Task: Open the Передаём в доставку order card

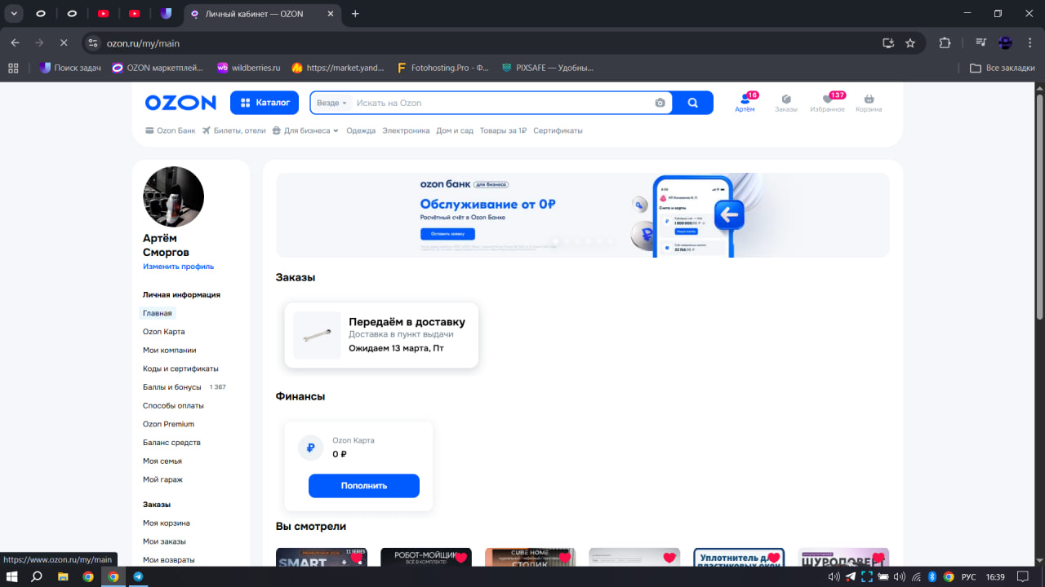Action: point(381,335)
